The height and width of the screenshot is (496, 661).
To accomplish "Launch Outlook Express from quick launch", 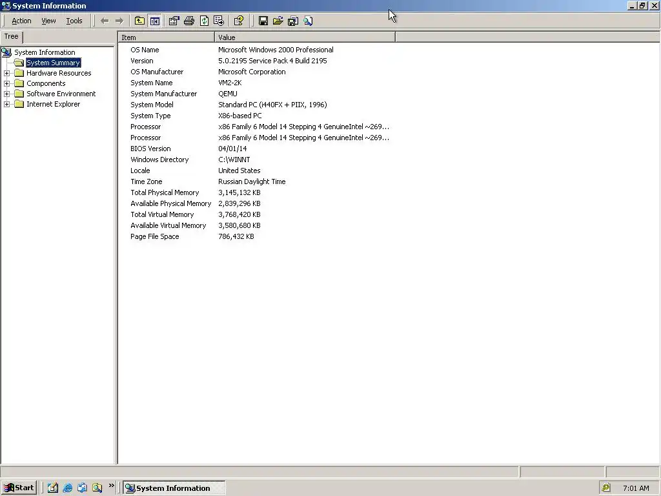I will point(82,488).
